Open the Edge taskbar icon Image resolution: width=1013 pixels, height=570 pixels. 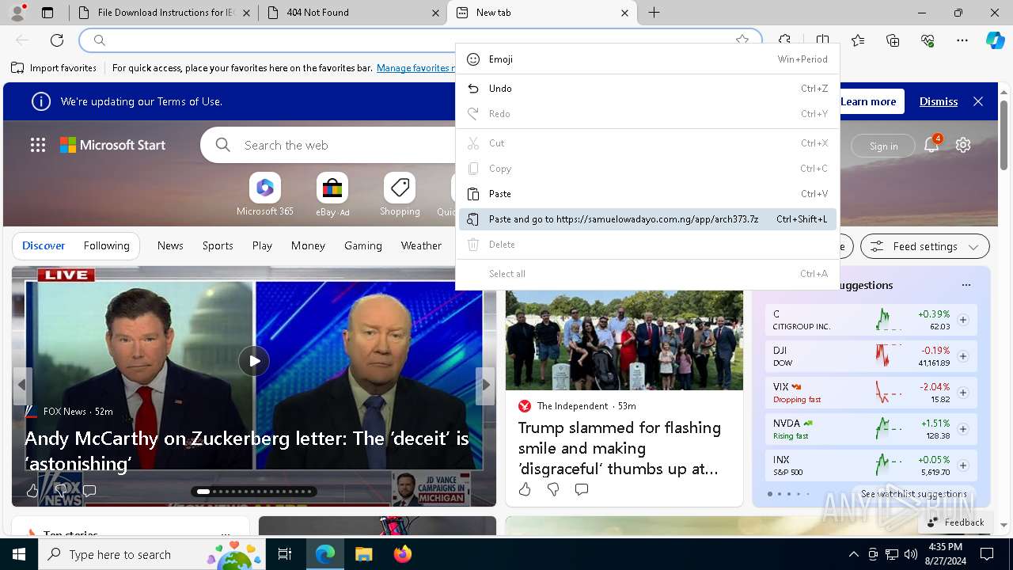click(x=325, y=554)
